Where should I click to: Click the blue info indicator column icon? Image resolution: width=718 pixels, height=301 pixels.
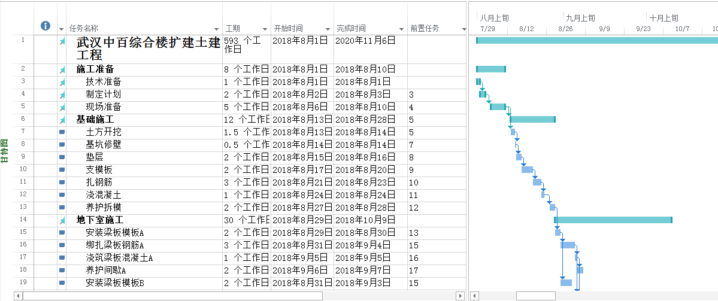point(45,26)
